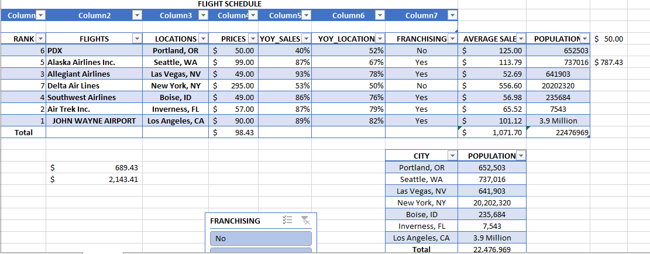650x254 pixels.
Task: Toggle multi-select in FRANCHISING slicer
Action: pos(287,220)
